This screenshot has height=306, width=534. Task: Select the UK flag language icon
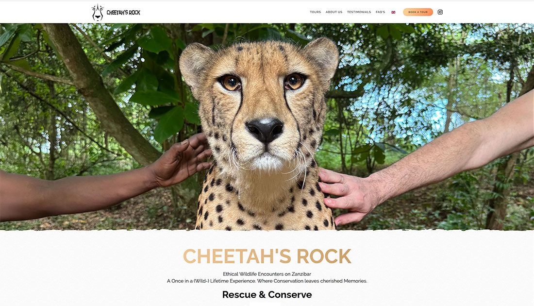tap(393, 12)
